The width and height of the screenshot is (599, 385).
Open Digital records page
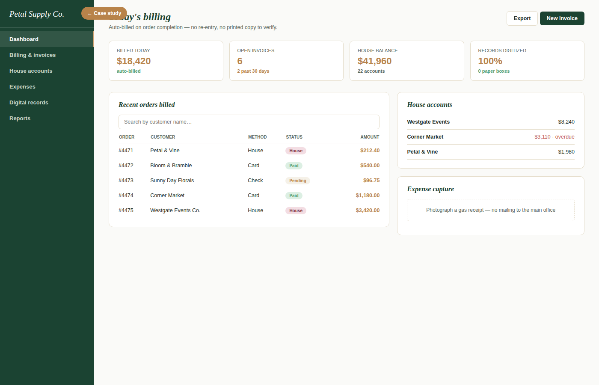coord(47,102)
